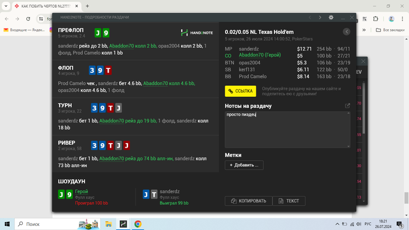Viewport: 409px width, 230px height.
Task: Click taskbar Поиск search box
Action: [58, 224]
